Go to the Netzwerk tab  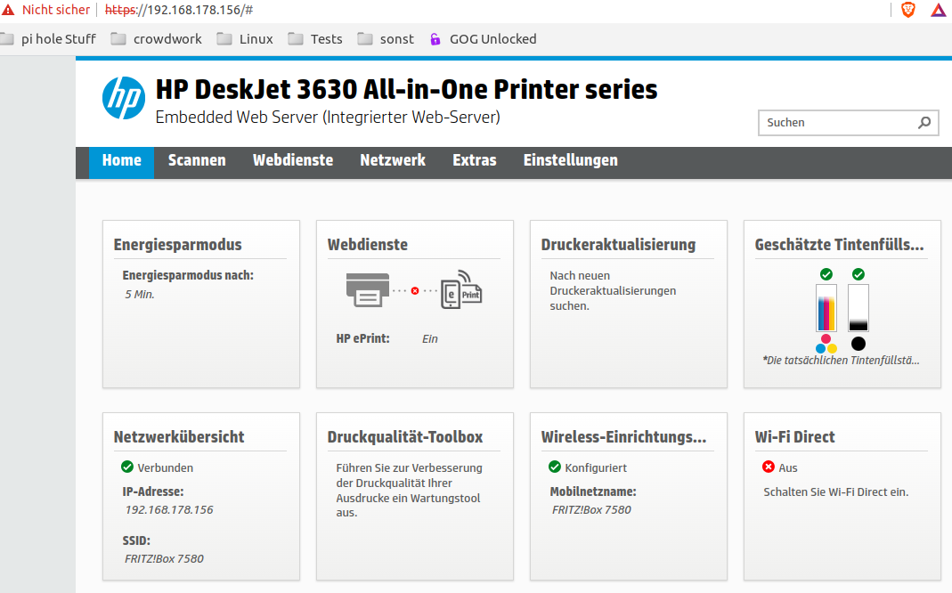click(393, 160)
